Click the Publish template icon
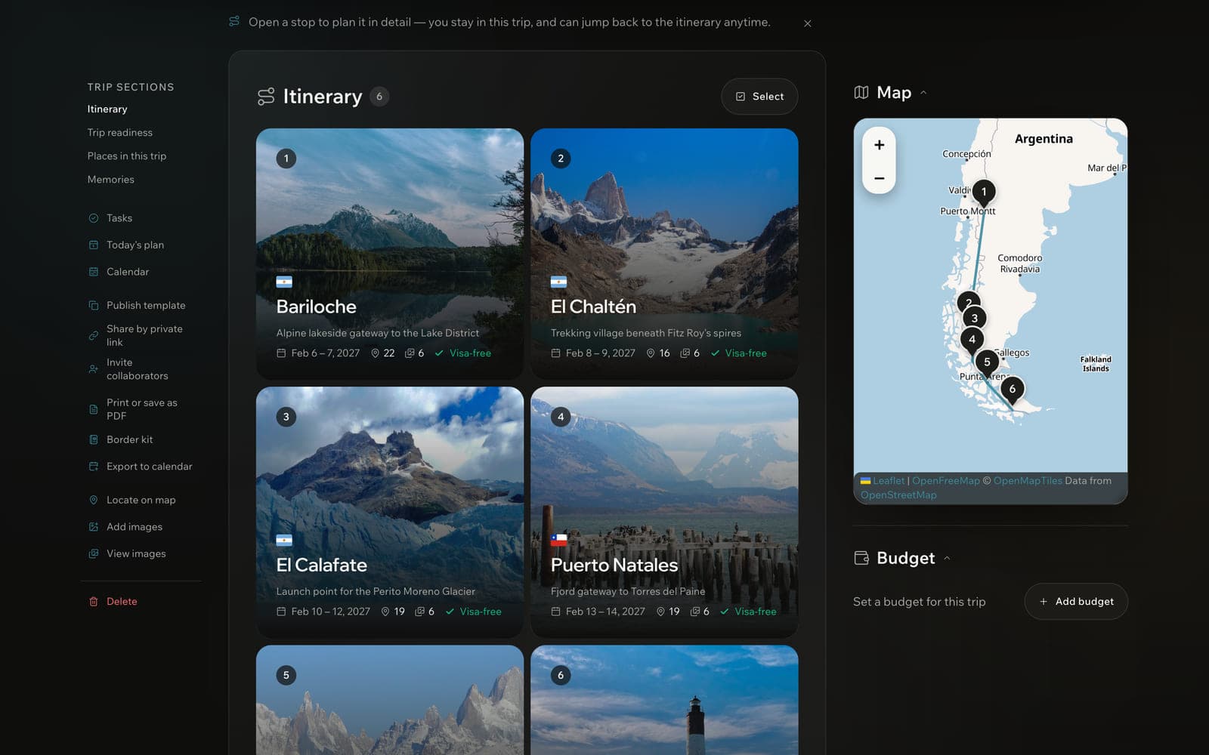This screenshot has width=1209, height=755. (x=94, y=306)
